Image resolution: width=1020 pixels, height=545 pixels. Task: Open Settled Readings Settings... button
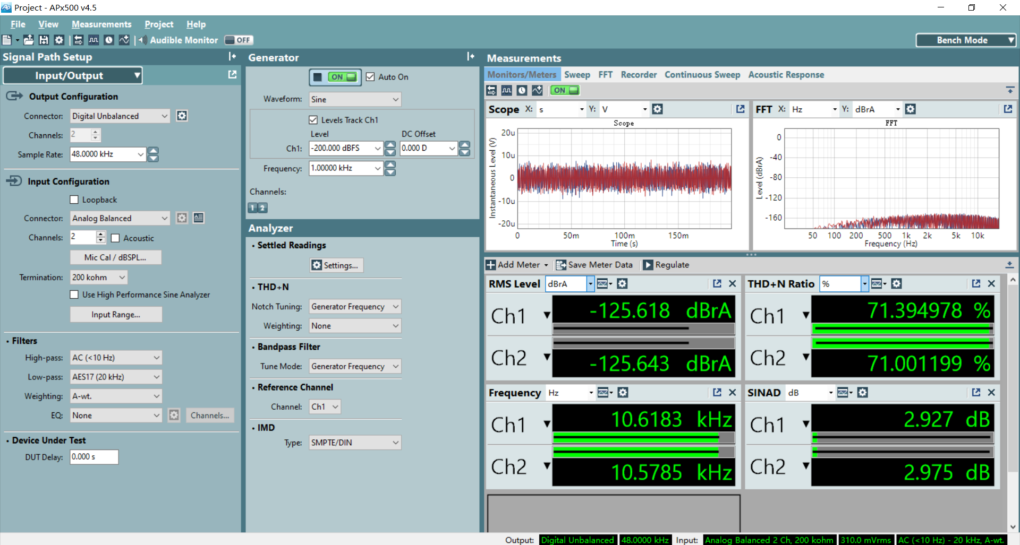336,265
